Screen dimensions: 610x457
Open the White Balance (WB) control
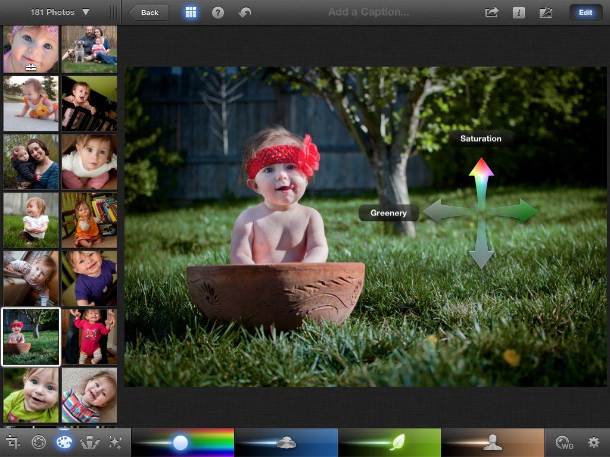click(565, 442)
